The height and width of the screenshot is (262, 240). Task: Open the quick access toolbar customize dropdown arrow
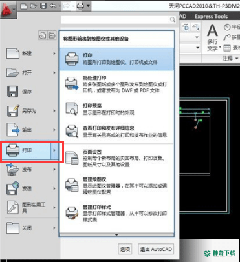tap(88, 6)
